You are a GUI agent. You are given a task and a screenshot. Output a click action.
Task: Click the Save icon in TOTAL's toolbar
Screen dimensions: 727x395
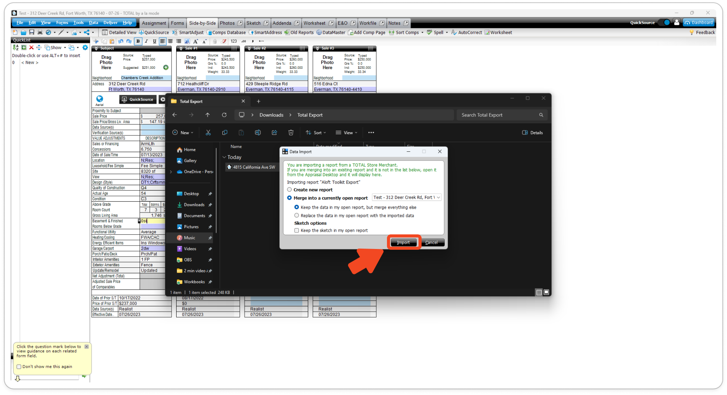click(x=32, y=32)
